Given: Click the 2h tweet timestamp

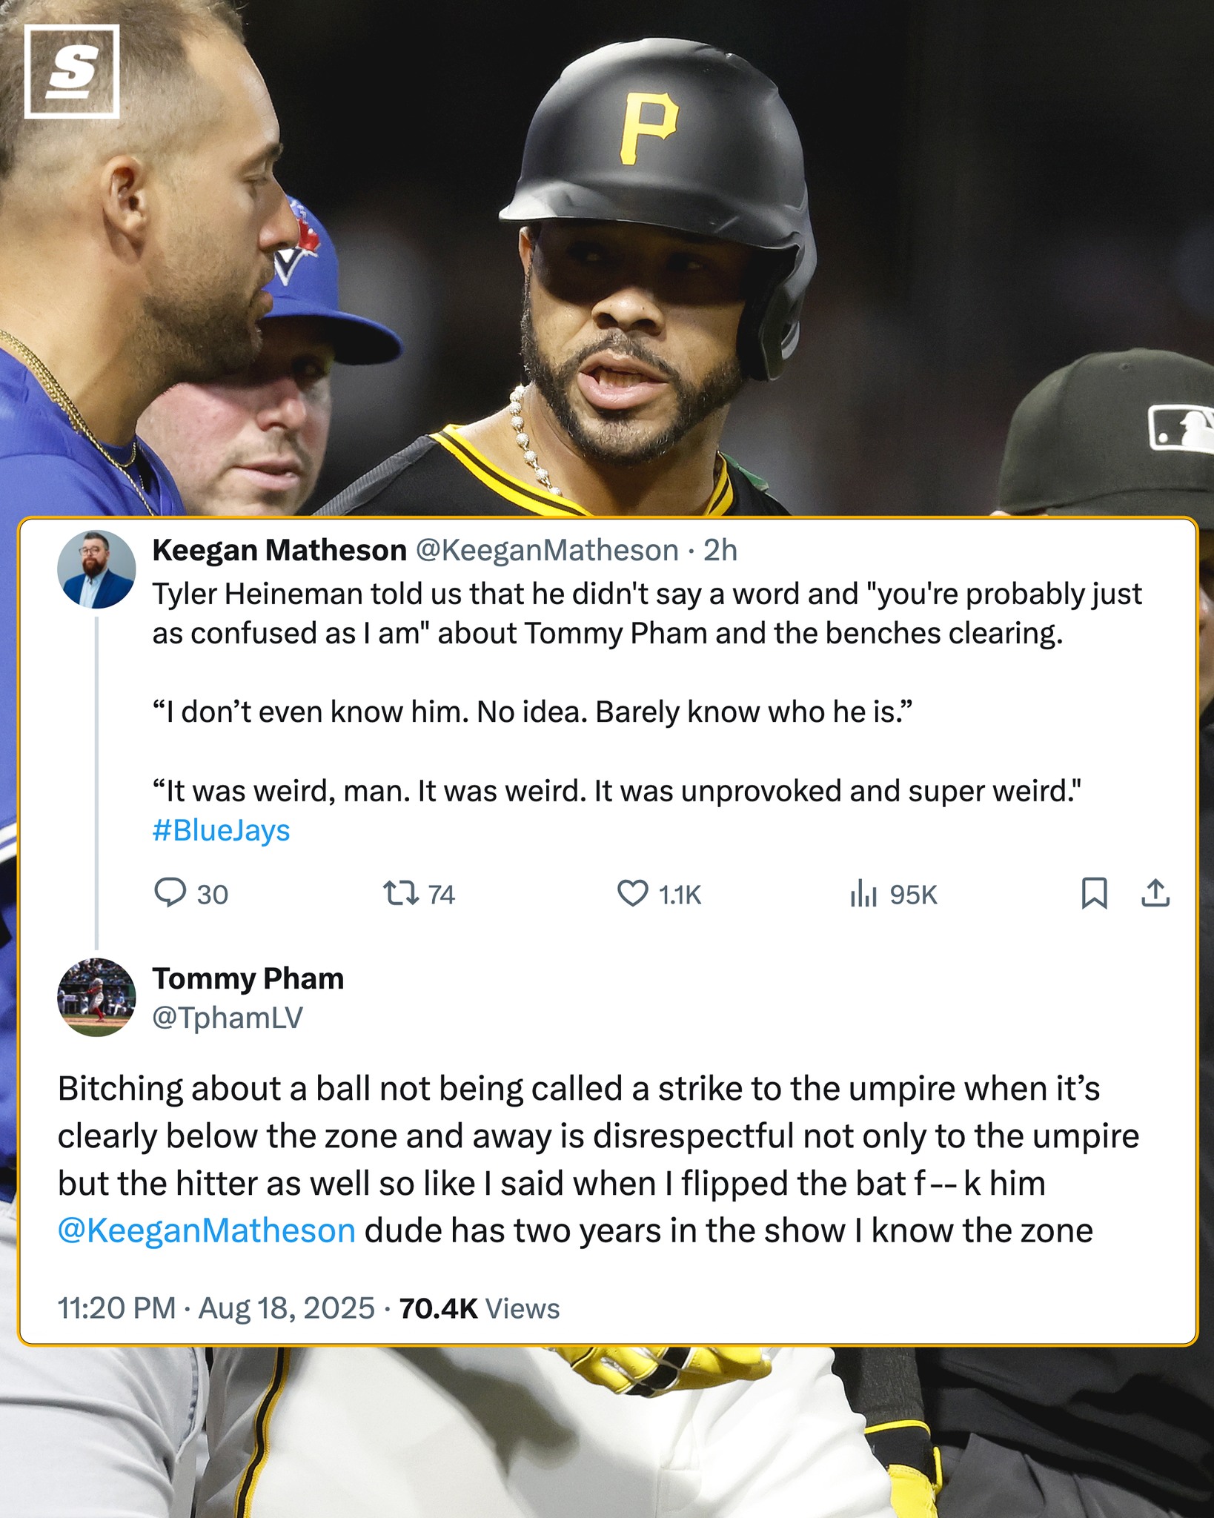Looking at the screenshot, I should [x=720, y=550].
